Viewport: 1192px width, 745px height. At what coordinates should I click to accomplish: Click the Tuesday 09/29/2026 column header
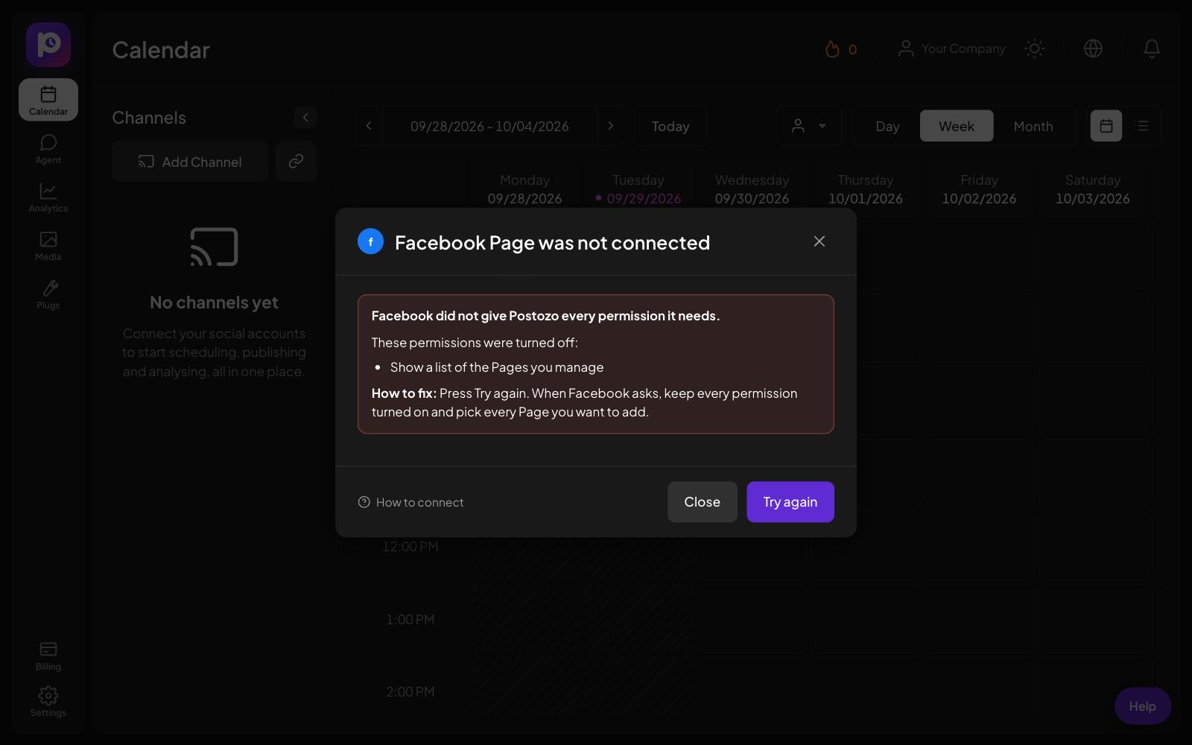638,189
